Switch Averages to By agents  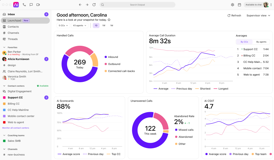tap(261, 42)
